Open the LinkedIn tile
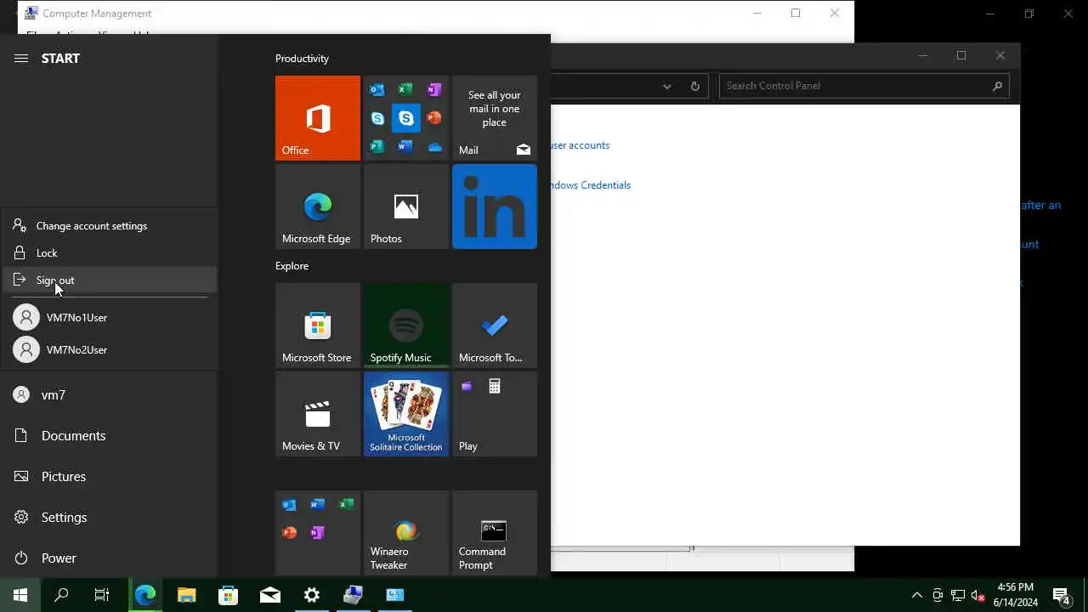Viewport: 1088px width, 612px height. (495, 207)
